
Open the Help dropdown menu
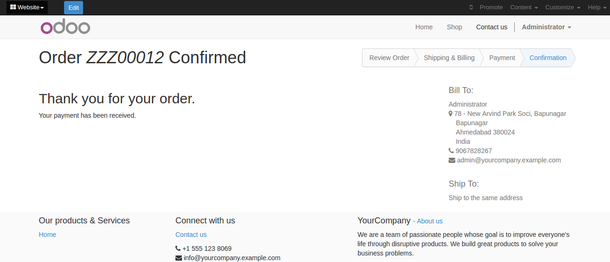point(596,7)
